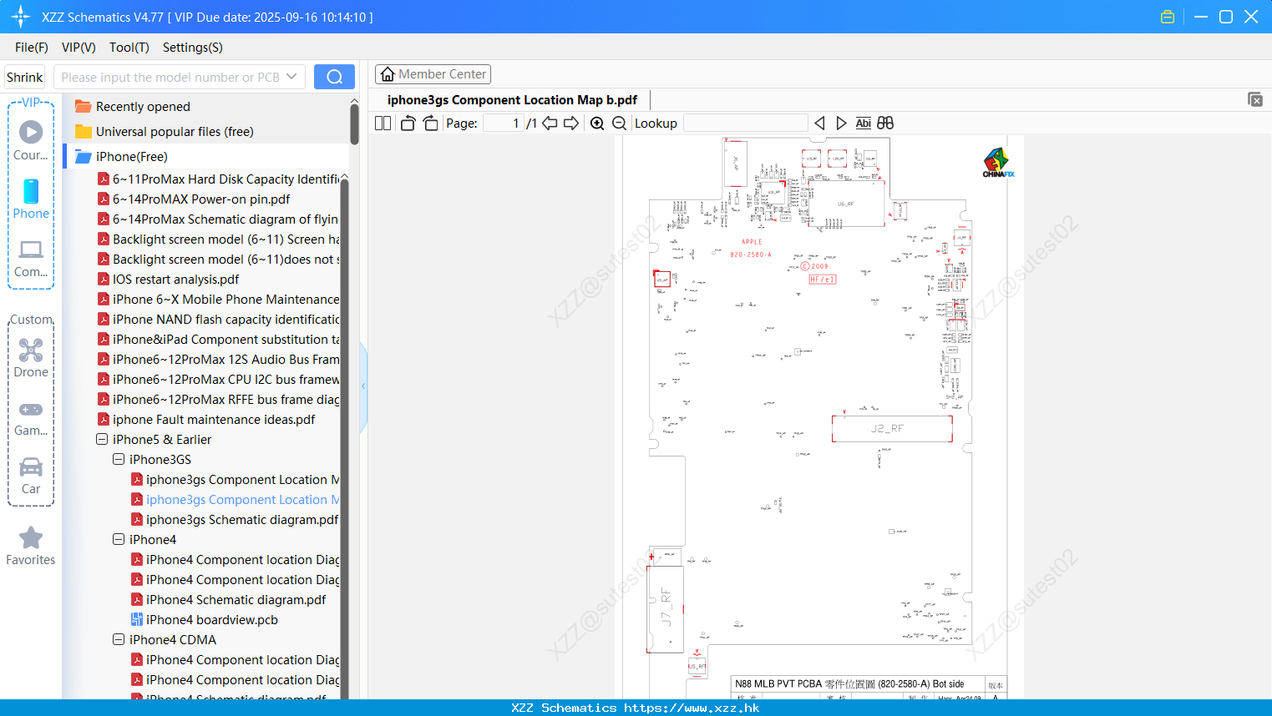Collapse the iPhone4 CDMA folder
Image resolution: width=1272 pixels, height=716 pixels.
[x=119, y=639]
